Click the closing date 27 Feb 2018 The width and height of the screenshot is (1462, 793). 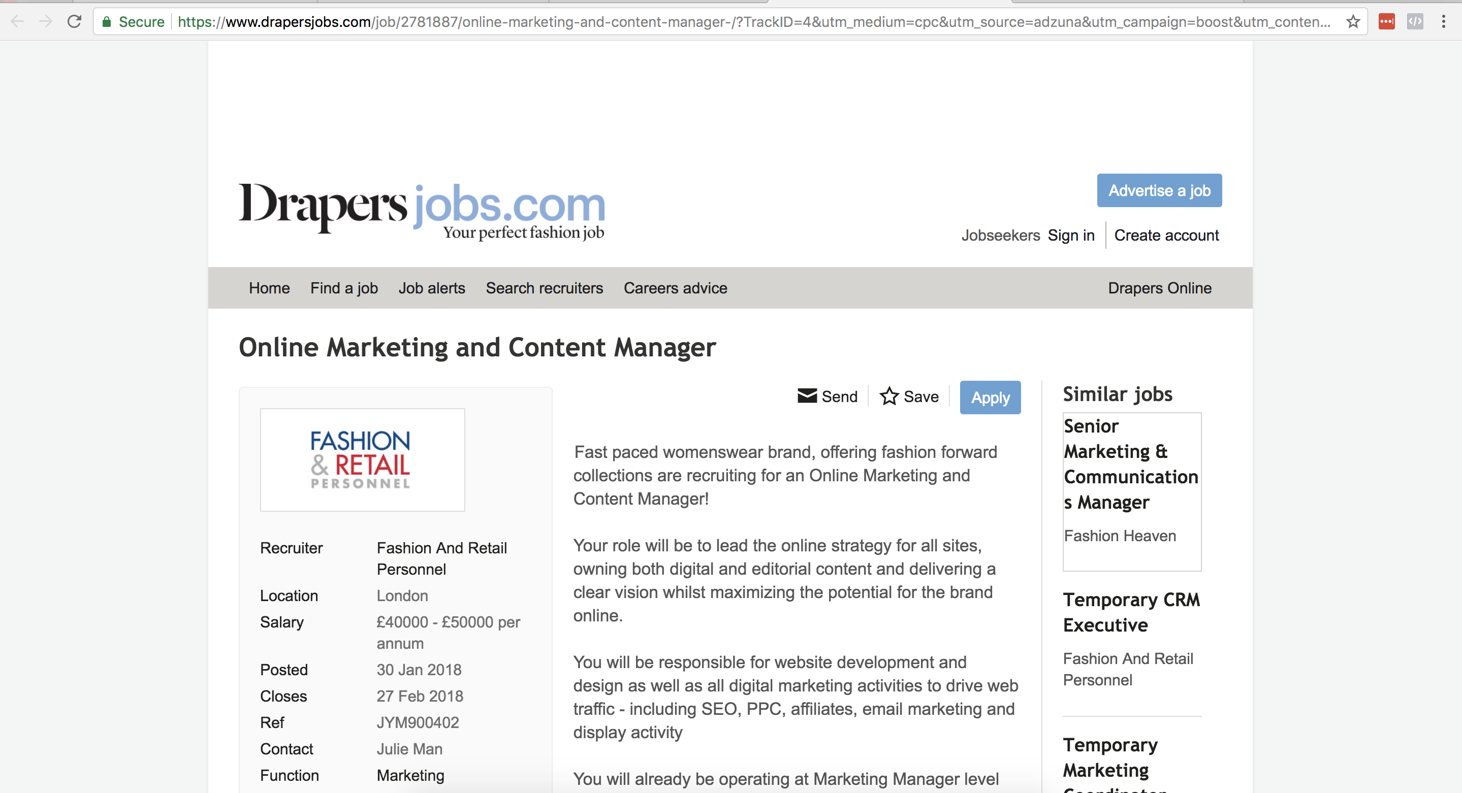click(x=420, y=696)
